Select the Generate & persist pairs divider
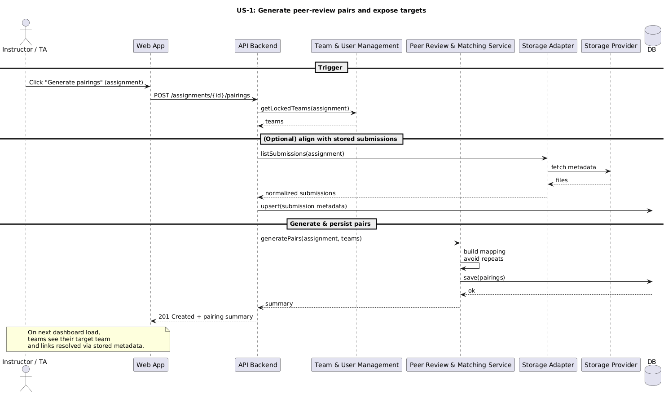Viewport: 668px width, 394px height. click(331, 223)
